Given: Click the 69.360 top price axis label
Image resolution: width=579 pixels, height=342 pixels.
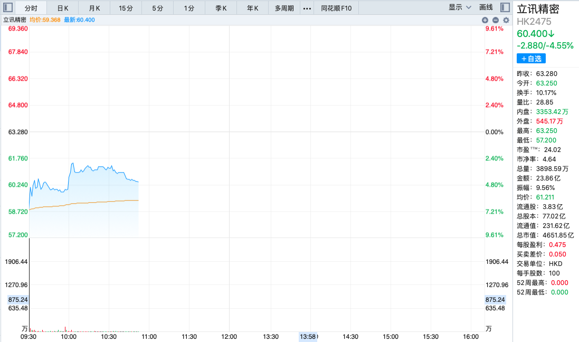Looking at the screenshot, I should click(18, 29).
